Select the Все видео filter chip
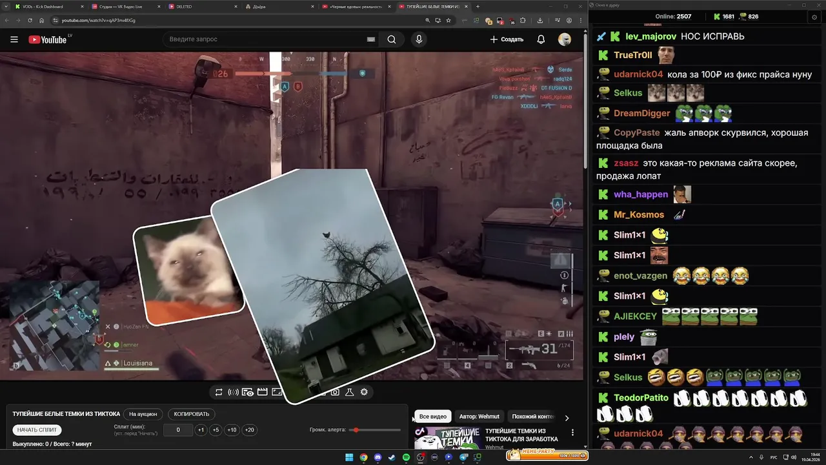826x465 pixels. click(x=433, y=417)
